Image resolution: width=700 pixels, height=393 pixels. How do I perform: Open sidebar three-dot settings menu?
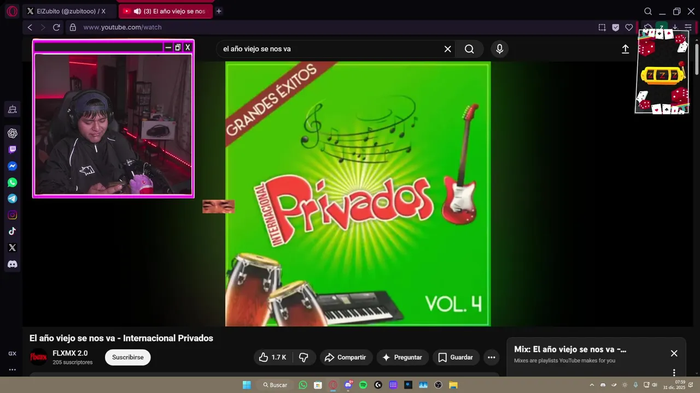tap(12, 370)
